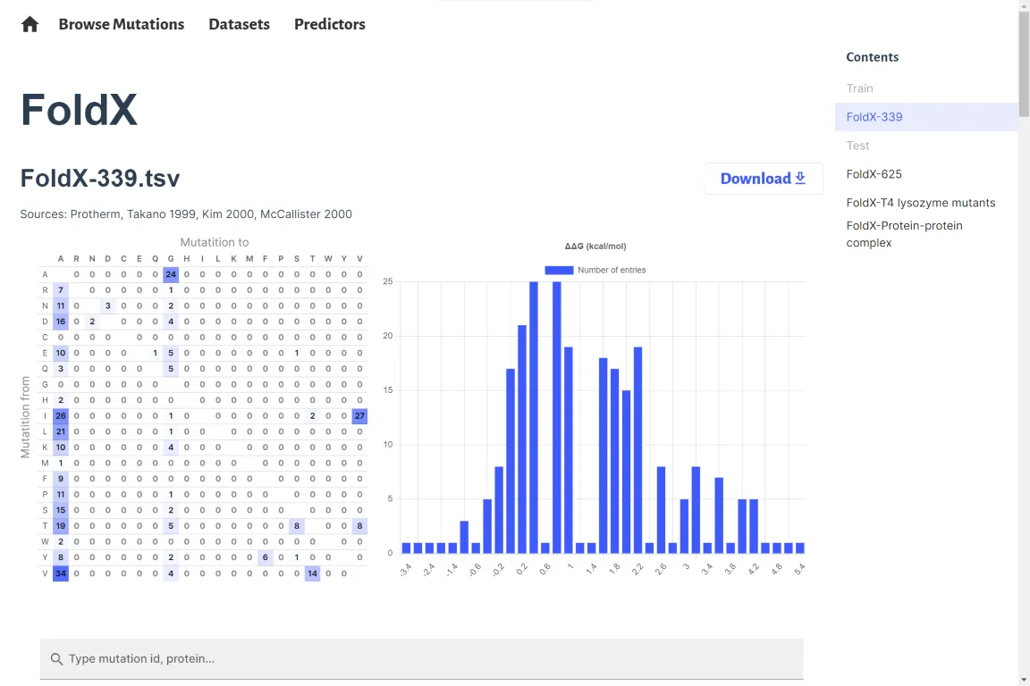The width and height of the screenshot is (1030, 686).
Task: Select matrix cell R to A value 7
Action: click(x=61, y=290)
